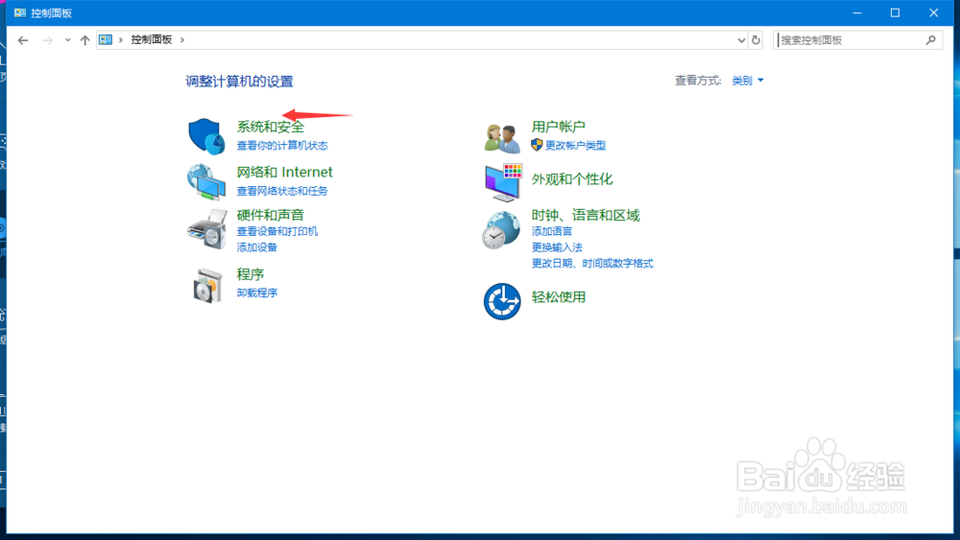This screenshot has height=540, width=960.
Task: Open the 时钟、语言和区域 globe clock icon
Action: click(x=501, y=230)
